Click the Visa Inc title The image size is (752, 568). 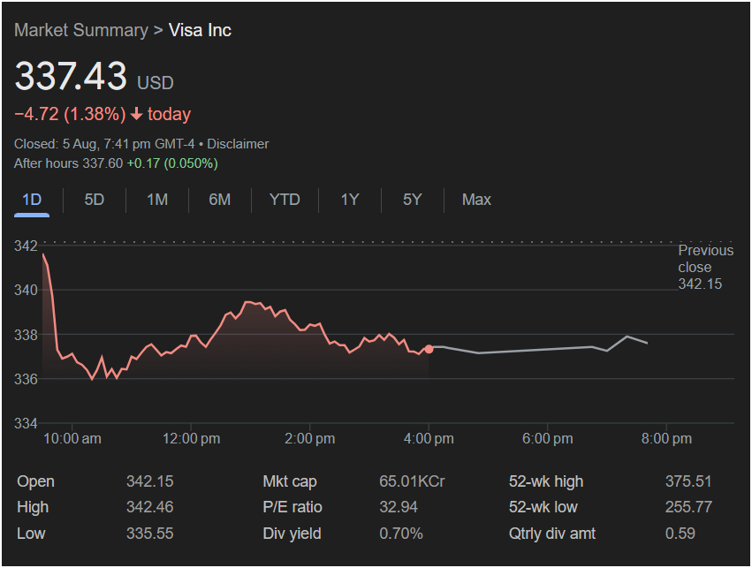[200, 30]
